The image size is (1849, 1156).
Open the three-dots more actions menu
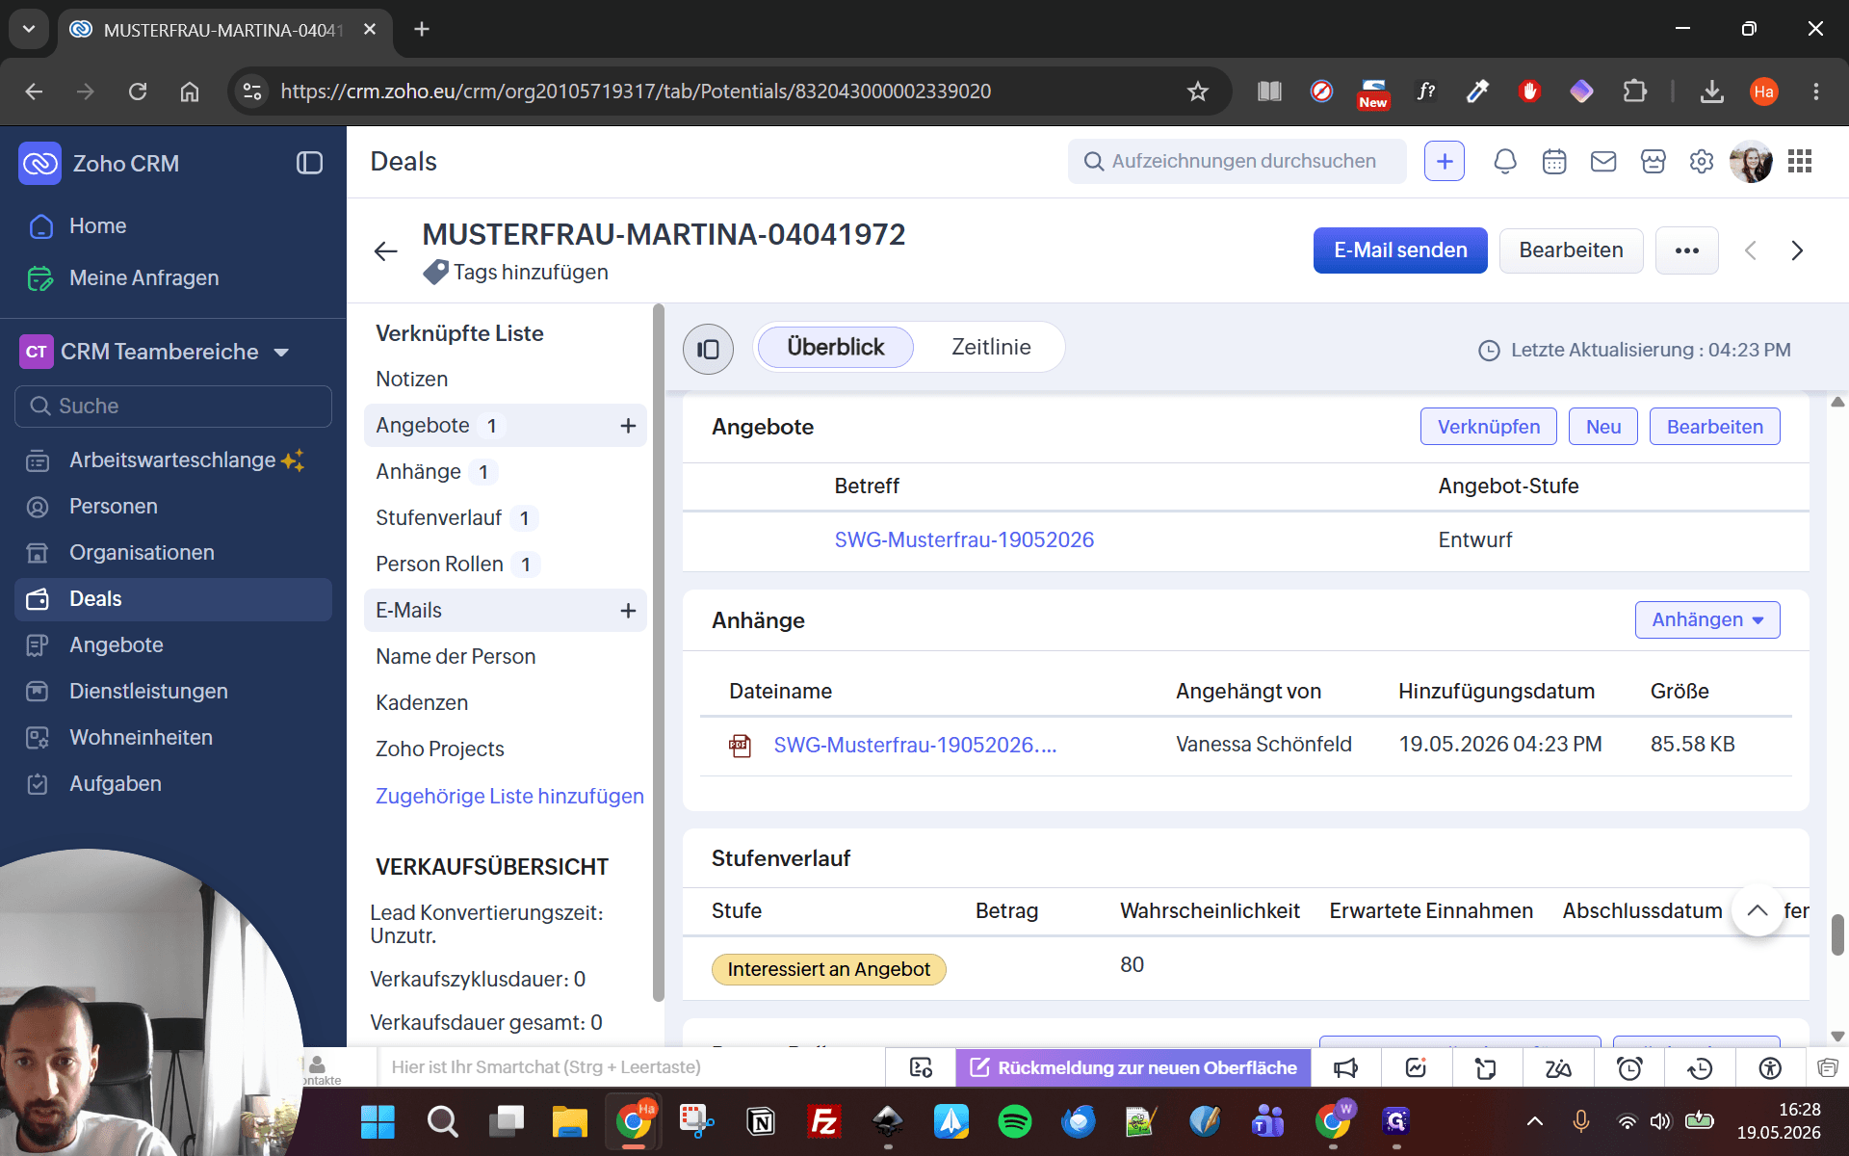point(1686,250)
